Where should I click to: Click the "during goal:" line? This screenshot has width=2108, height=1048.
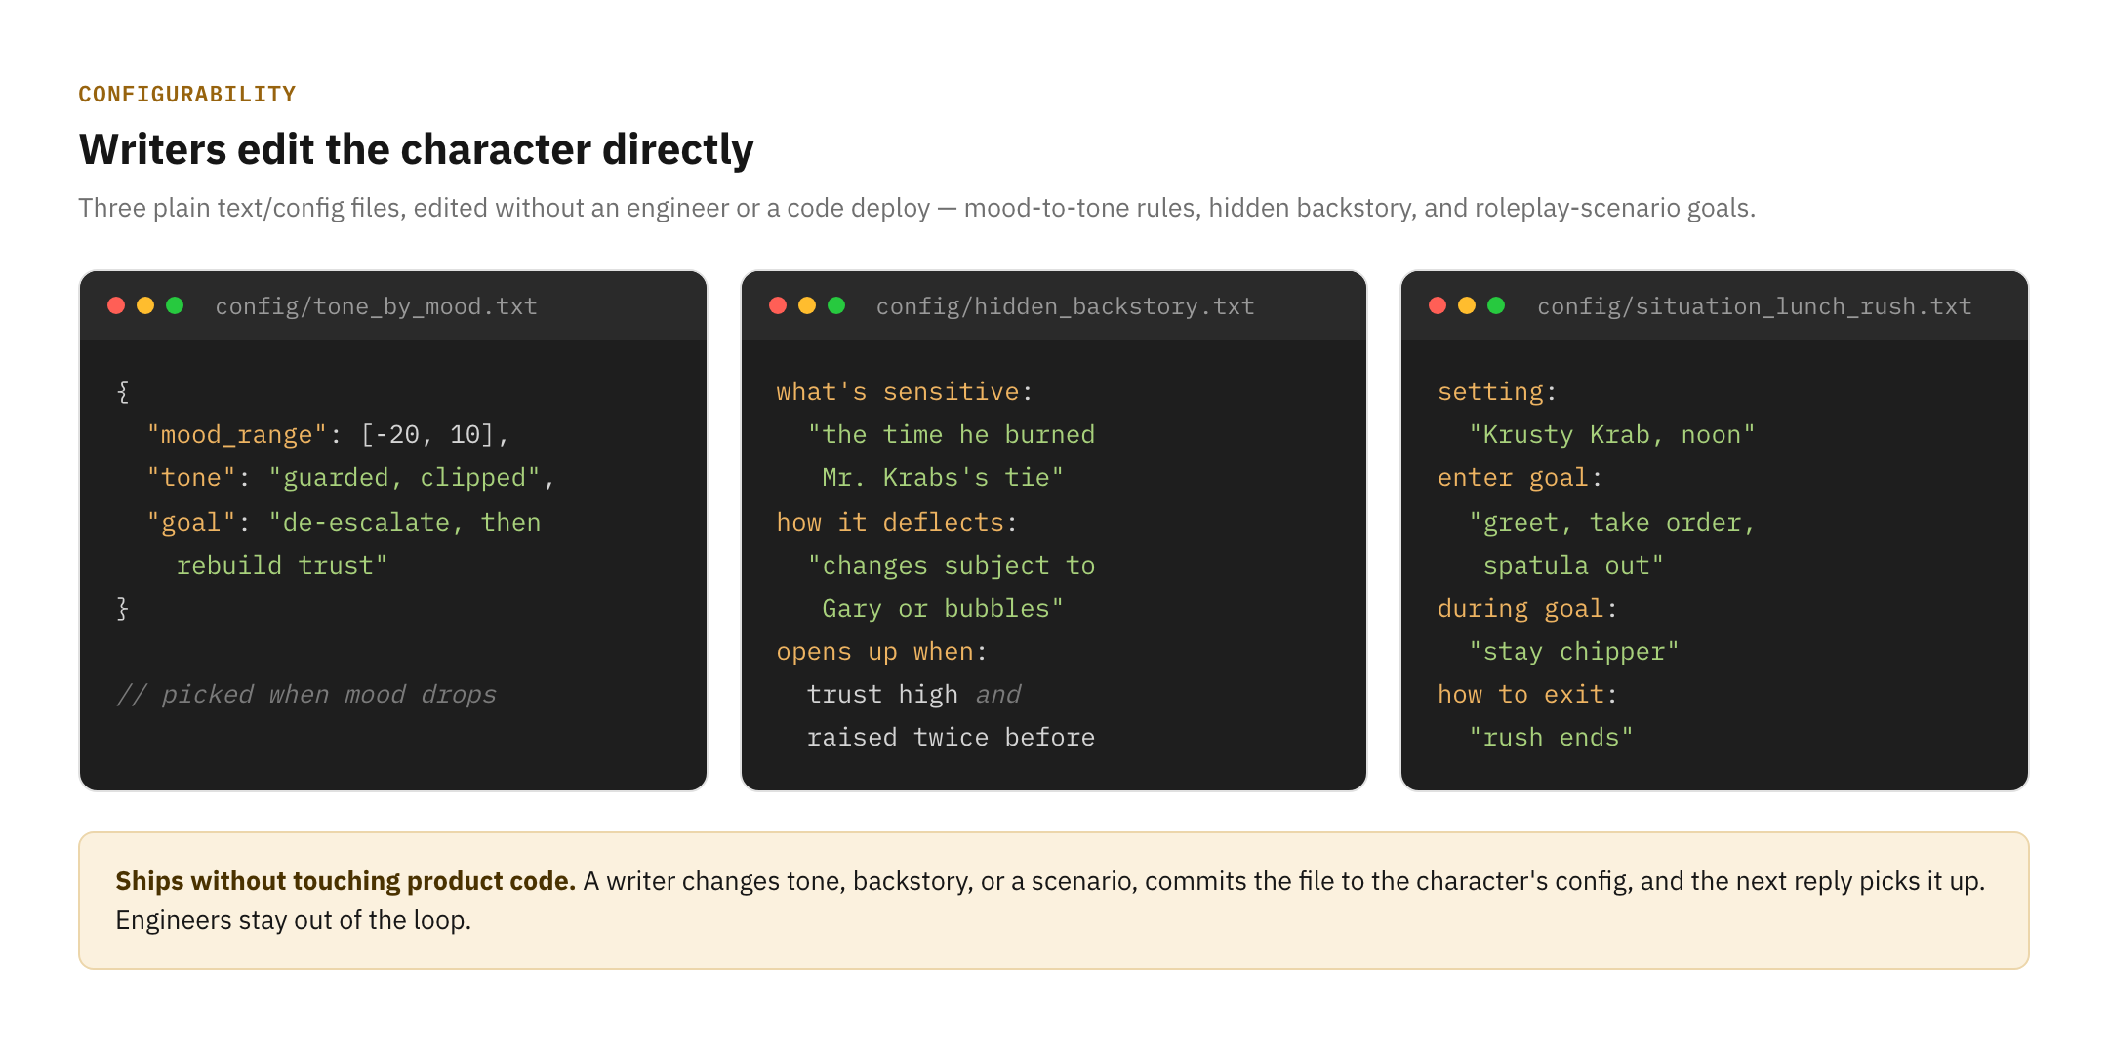[1527, 608]
